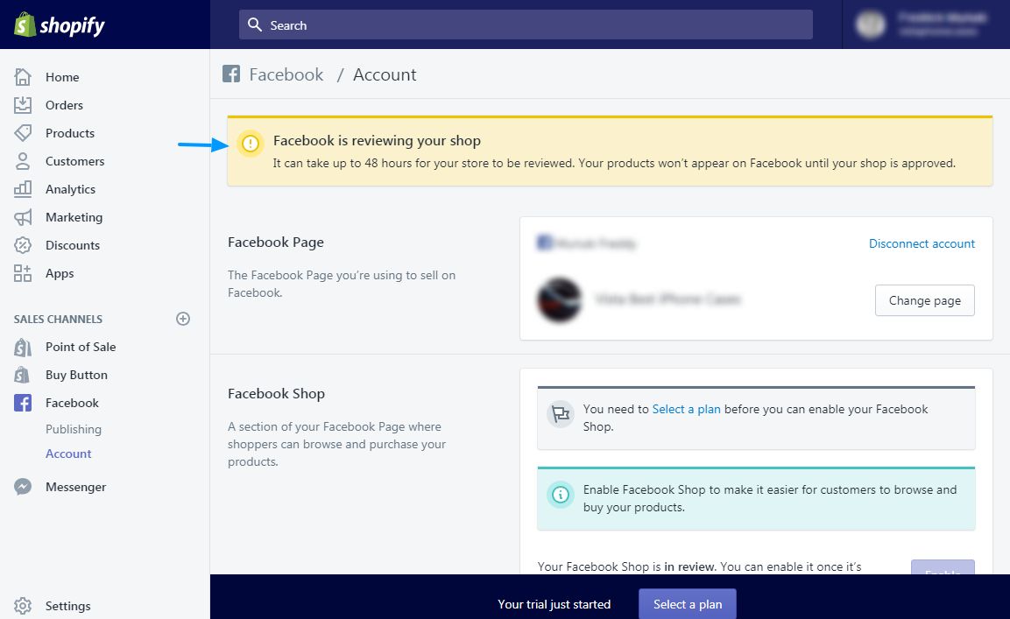Click the user avatar in top bar
Screen dimensions: 1010x619
[870, 25]
